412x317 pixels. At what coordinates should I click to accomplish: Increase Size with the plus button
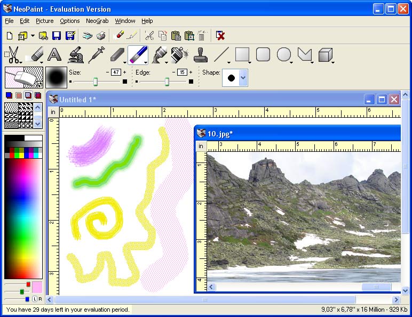coord(124,72)
